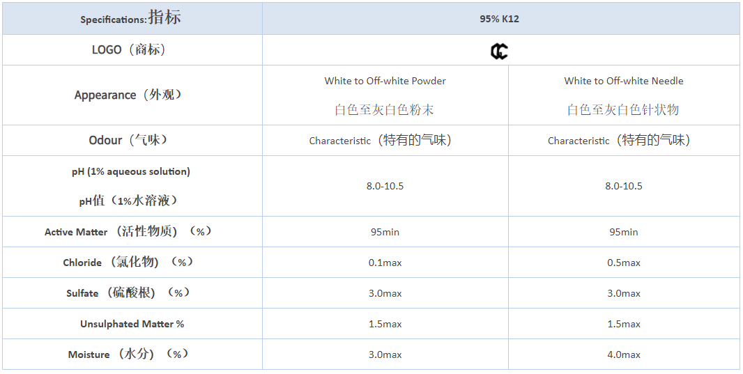The height and width of the screenshot is (374, 743).
Task: Select the Specifications header cell
Action: tap(132, 19)
